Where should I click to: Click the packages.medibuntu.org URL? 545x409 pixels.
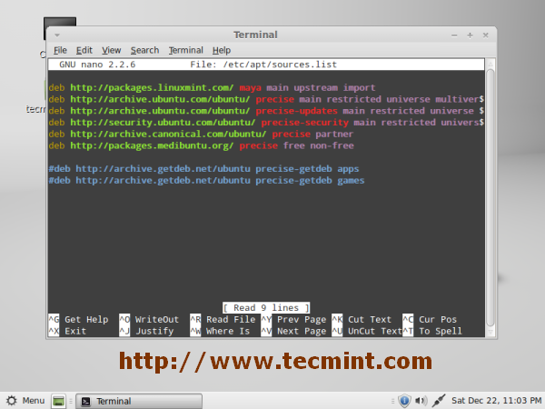click(152, 145)
